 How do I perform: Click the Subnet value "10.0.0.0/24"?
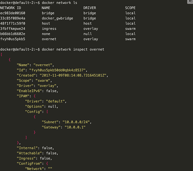click(76, 122)
